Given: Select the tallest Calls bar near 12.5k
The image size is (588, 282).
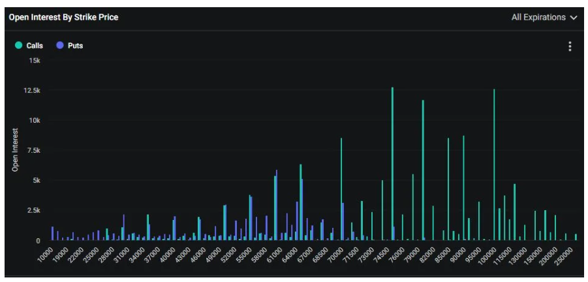Looking at the screenshot, I should coord(392,163).
